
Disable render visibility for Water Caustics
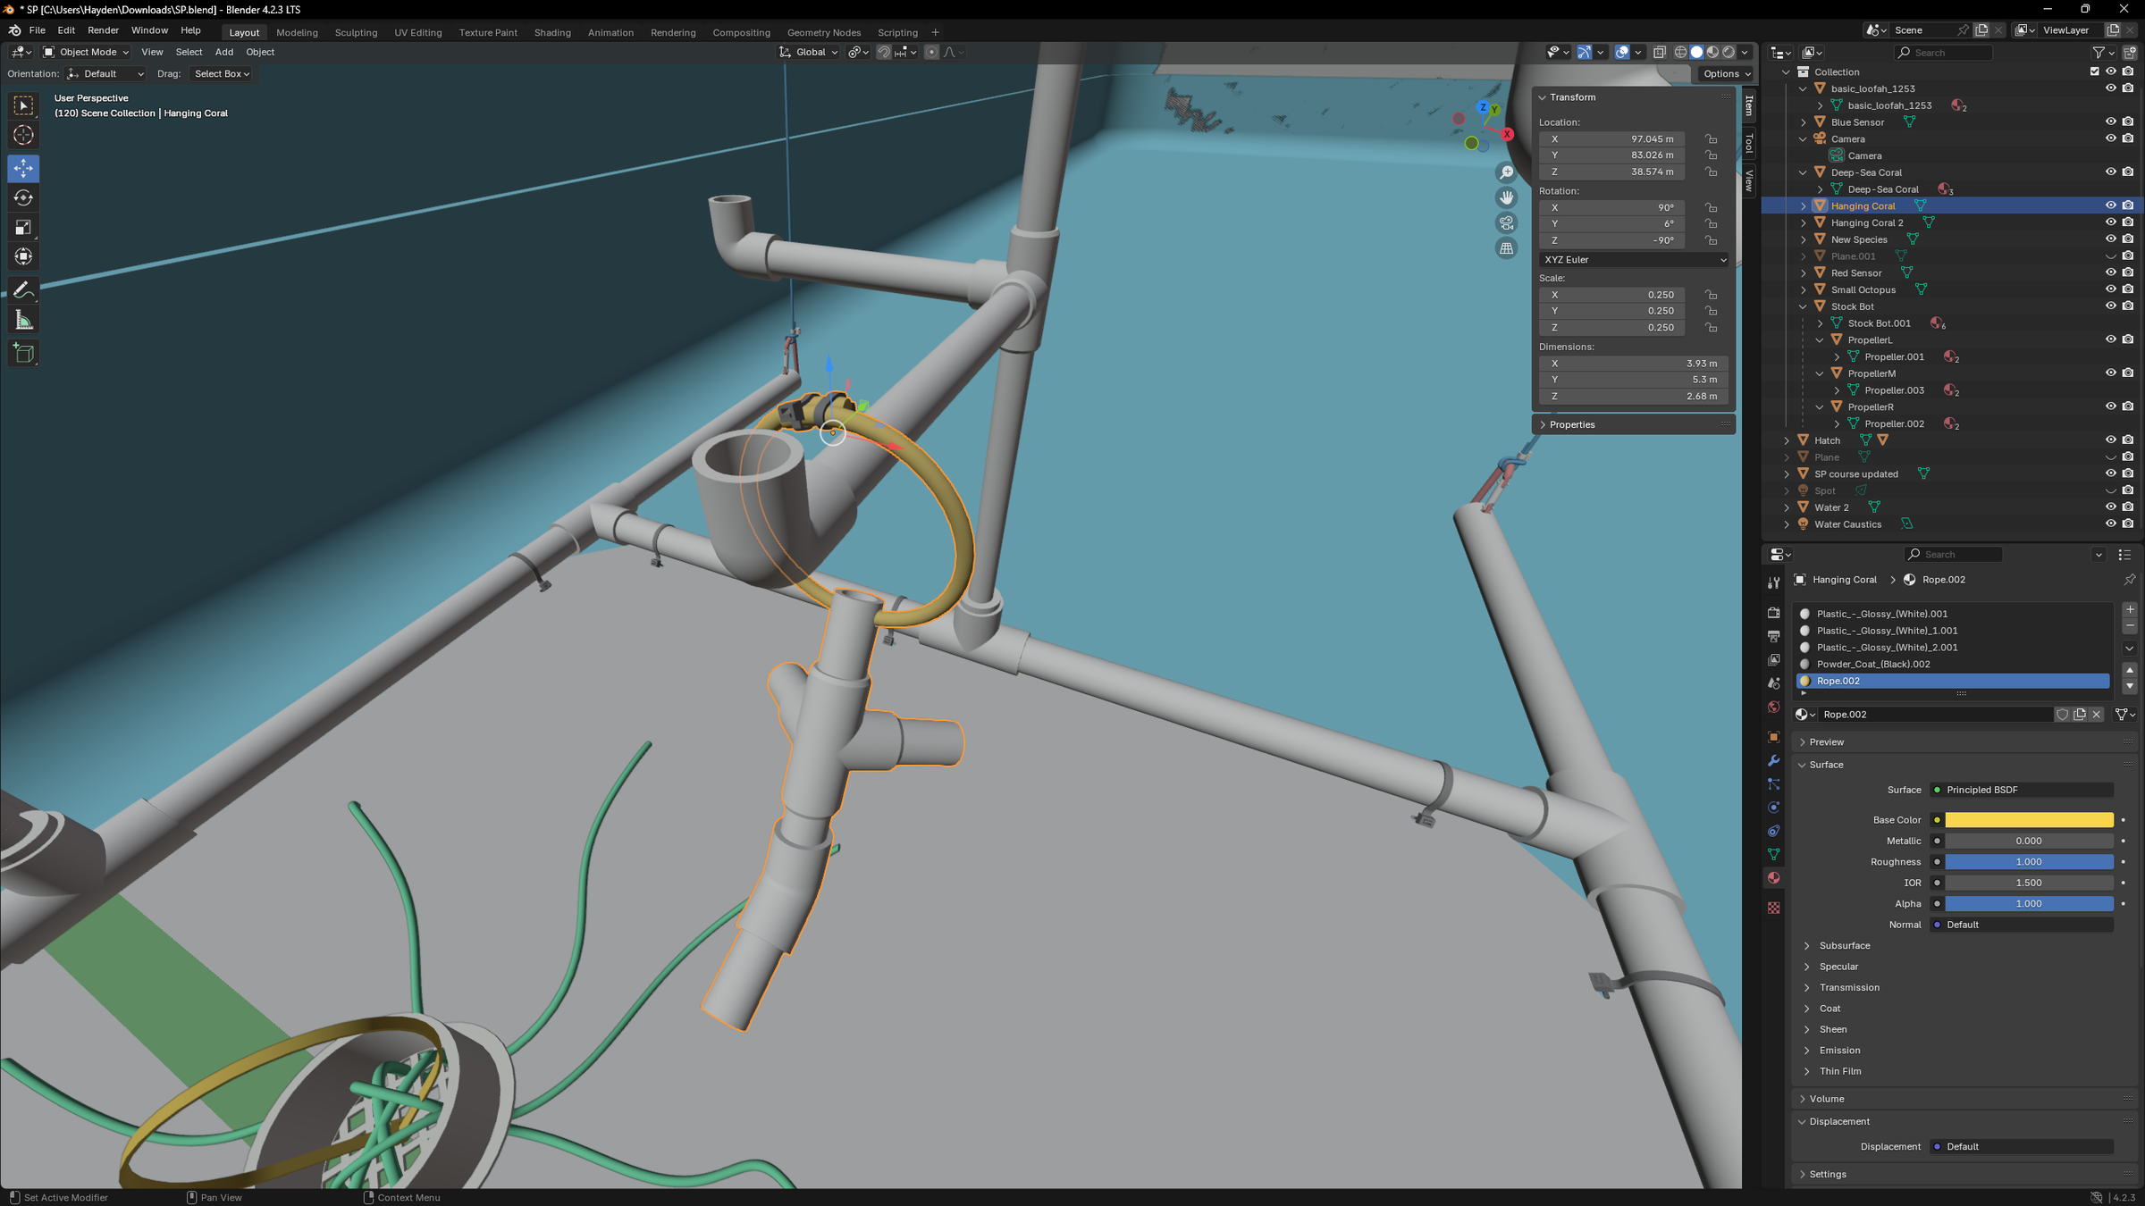[x=2128, y=523]
